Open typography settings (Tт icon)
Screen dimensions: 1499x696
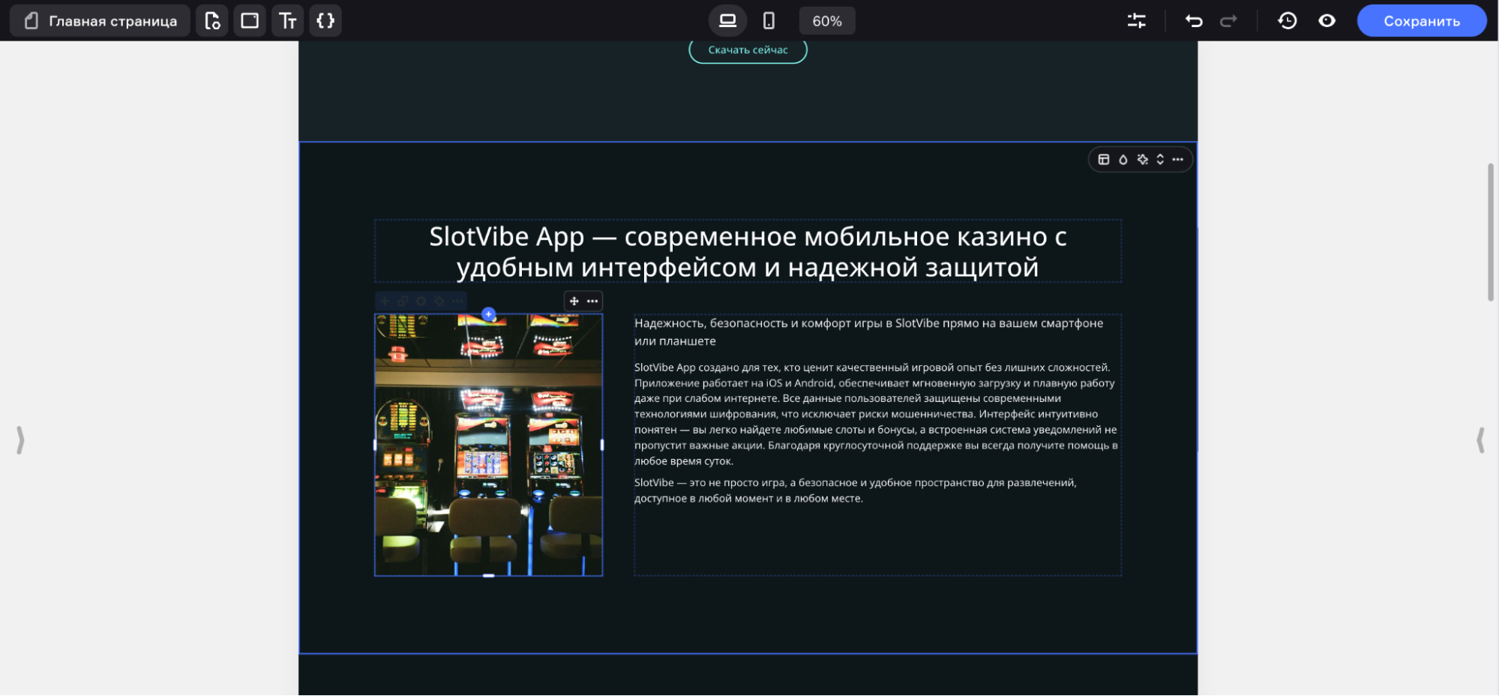[x=287, y=21]
